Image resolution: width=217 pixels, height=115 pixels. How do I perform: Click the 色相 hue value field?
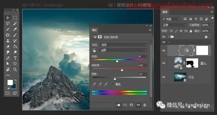[x=143, y=56]
